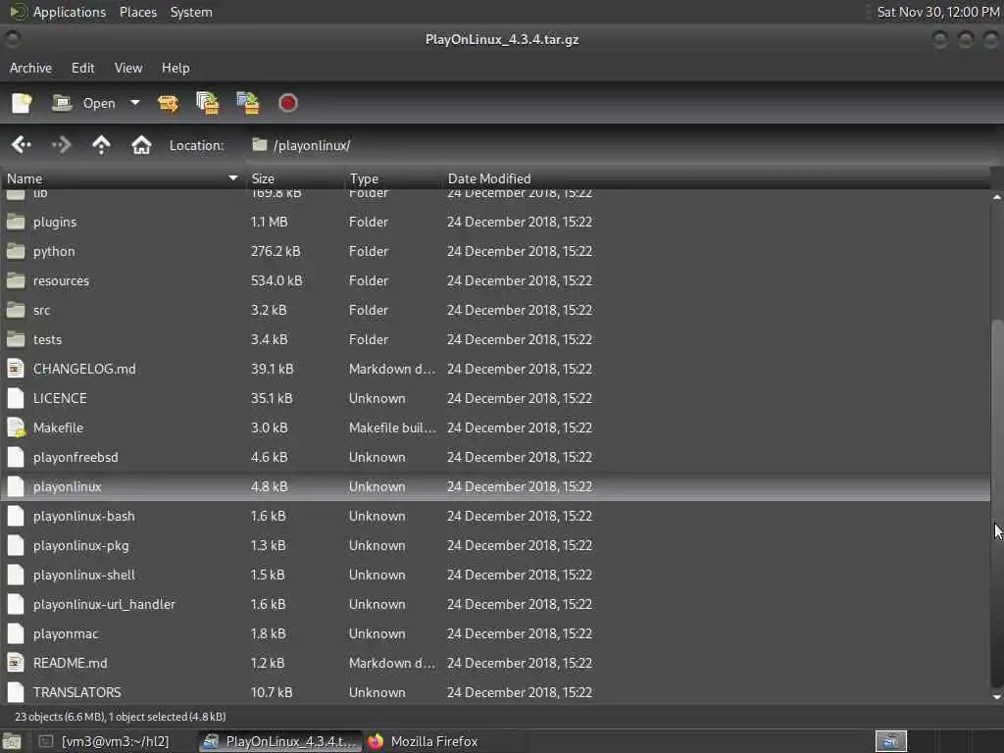This screenshot has height=753, width=1004.
Task: Select the playonlinux-shell file icon
Action: click(16, 575)
